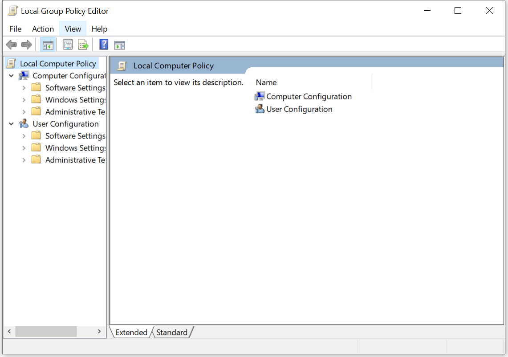Minimize the Local Group Policy Editor window
The width and height of the screenshot is (508, 357).
pyautogui.click(x=427, y=11)
